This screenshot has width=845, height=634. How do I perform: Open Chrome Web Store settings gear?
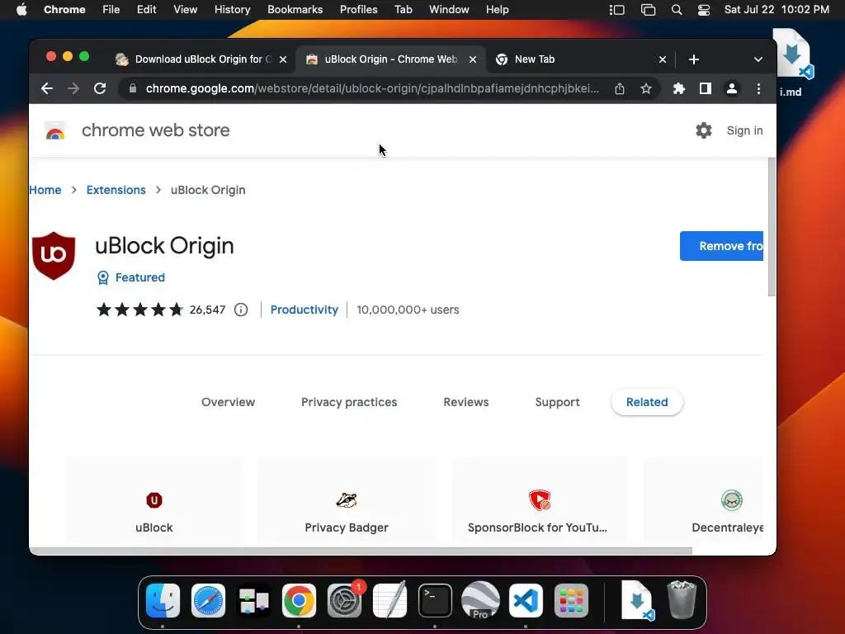pyautogui.click(x=703, y=130)
